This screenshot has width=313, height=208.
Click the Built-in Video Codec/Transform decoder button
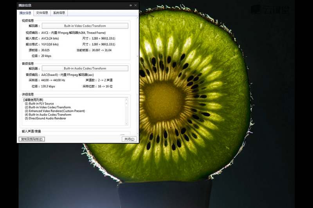click(x=85, y=26)
